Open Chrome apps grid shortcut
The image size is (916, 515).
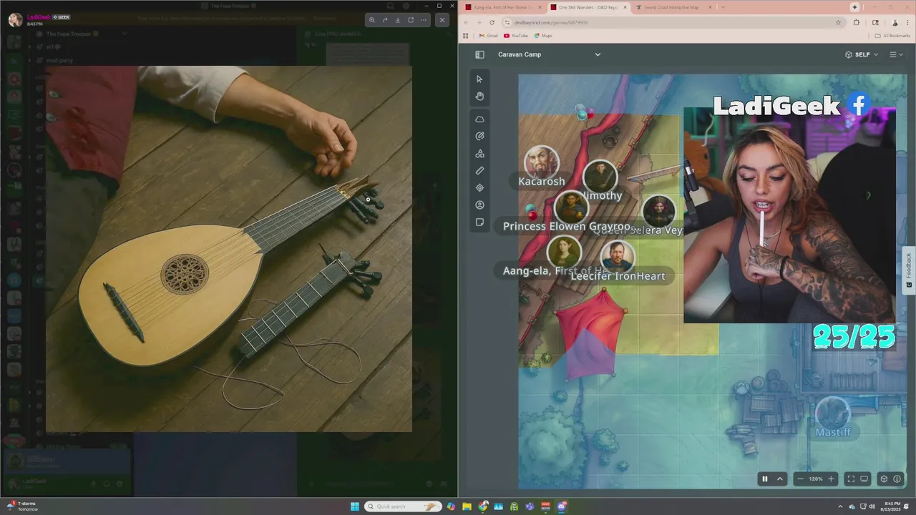pos(466,35)
